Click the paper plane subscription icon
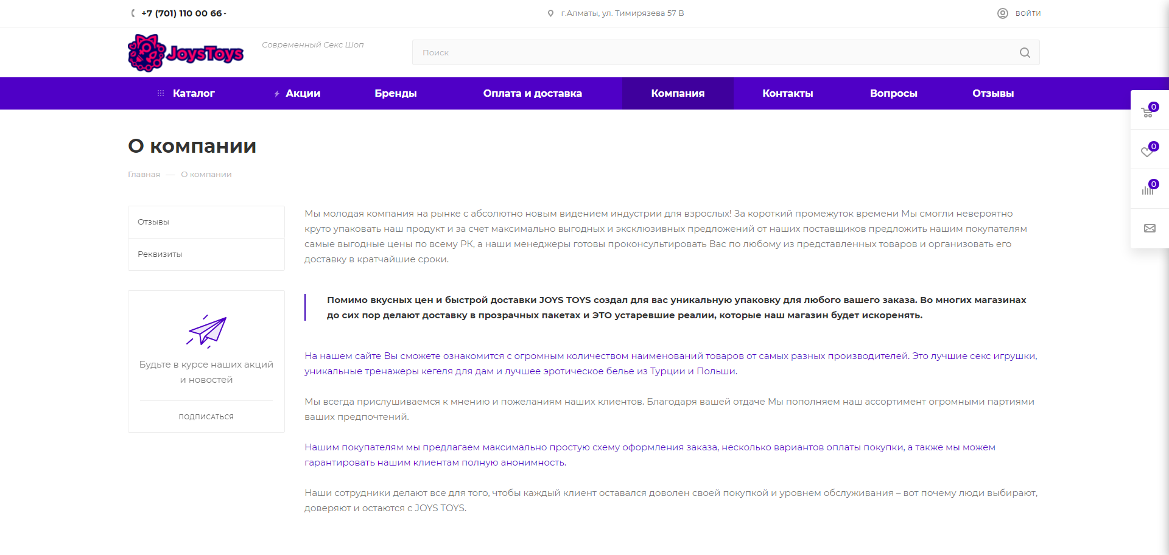The image size is (1169, 555). point(206,331)
